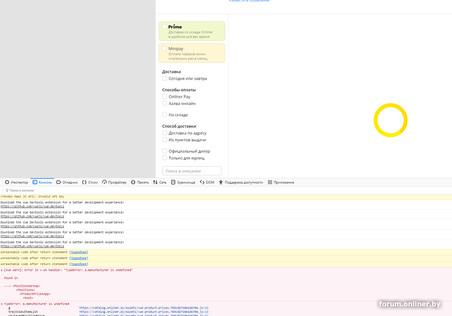The image size is (452, 316).
Task: Focus the Поиск в описании field
Action: 192,171
